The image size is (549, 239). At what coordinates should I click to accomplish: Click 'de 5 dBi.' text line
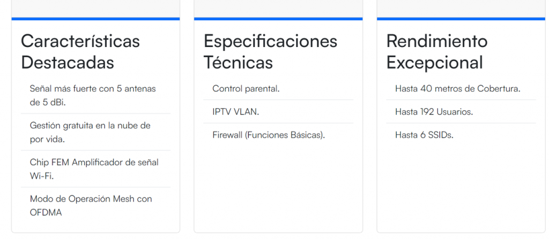click(x=48, y=102)
